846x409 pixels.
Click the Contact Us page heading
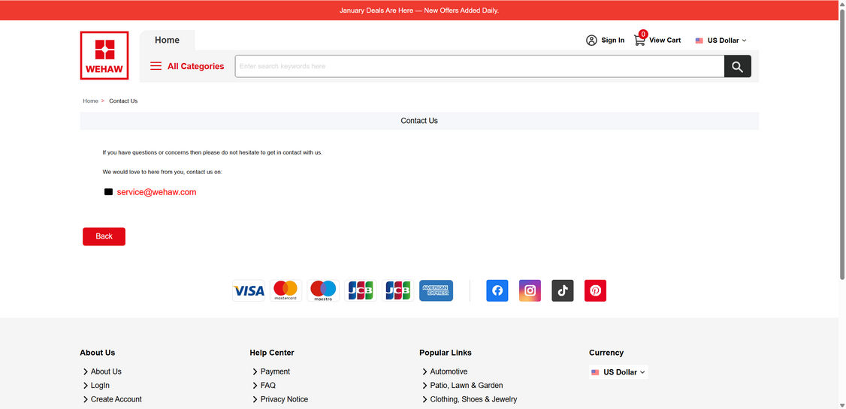coord(419,121)
